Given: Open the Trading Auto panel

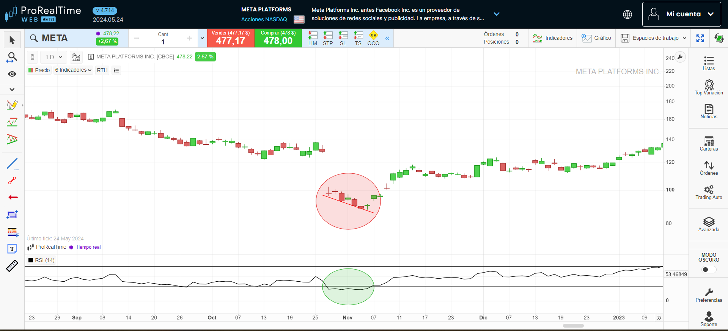Looking at the screenshot, I should tap(708, 192).
